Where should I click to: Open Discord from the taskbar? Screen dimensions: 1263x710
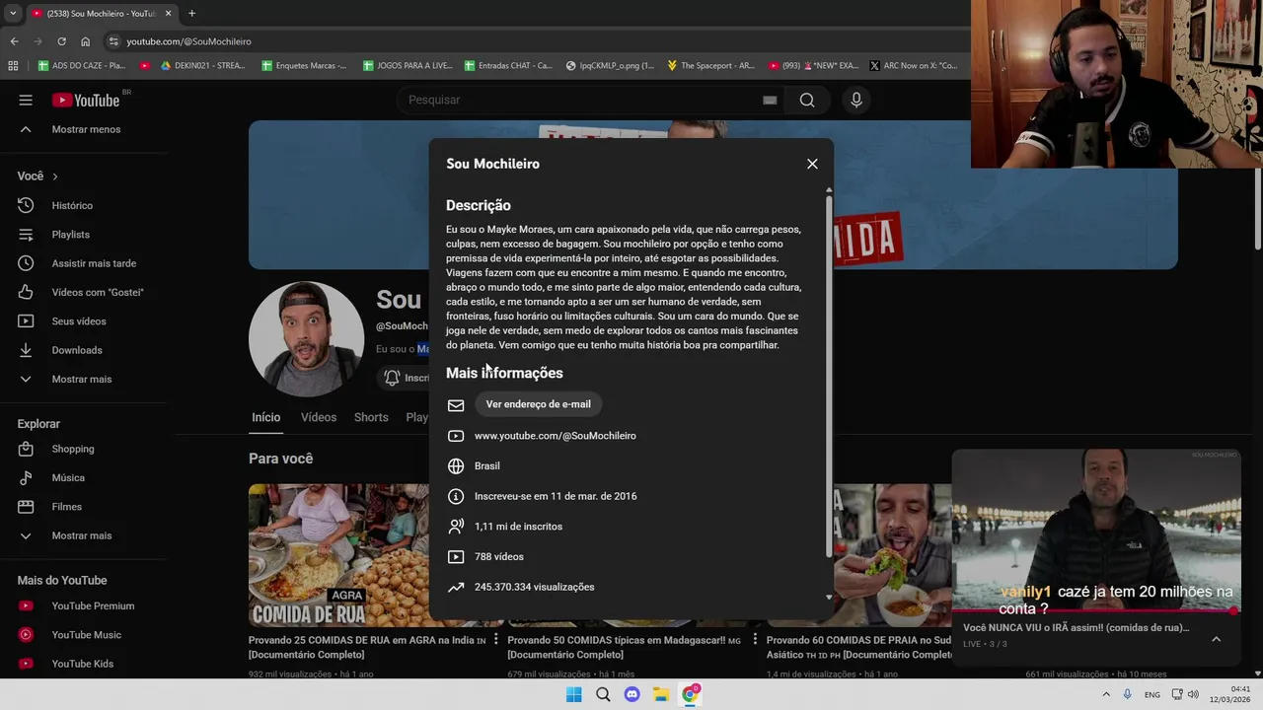[x=631, y=694]
